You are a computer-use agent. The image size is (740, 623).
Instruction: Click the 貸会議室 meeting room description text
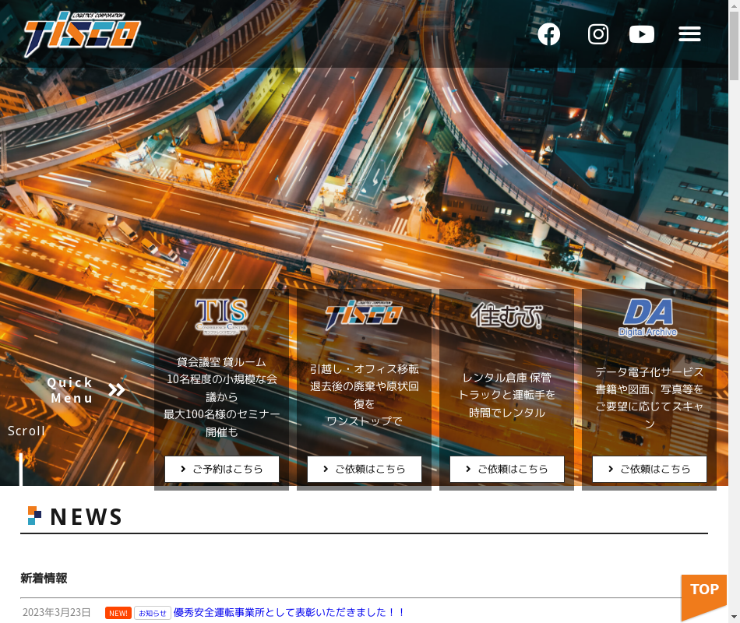[x=221, y=396]
